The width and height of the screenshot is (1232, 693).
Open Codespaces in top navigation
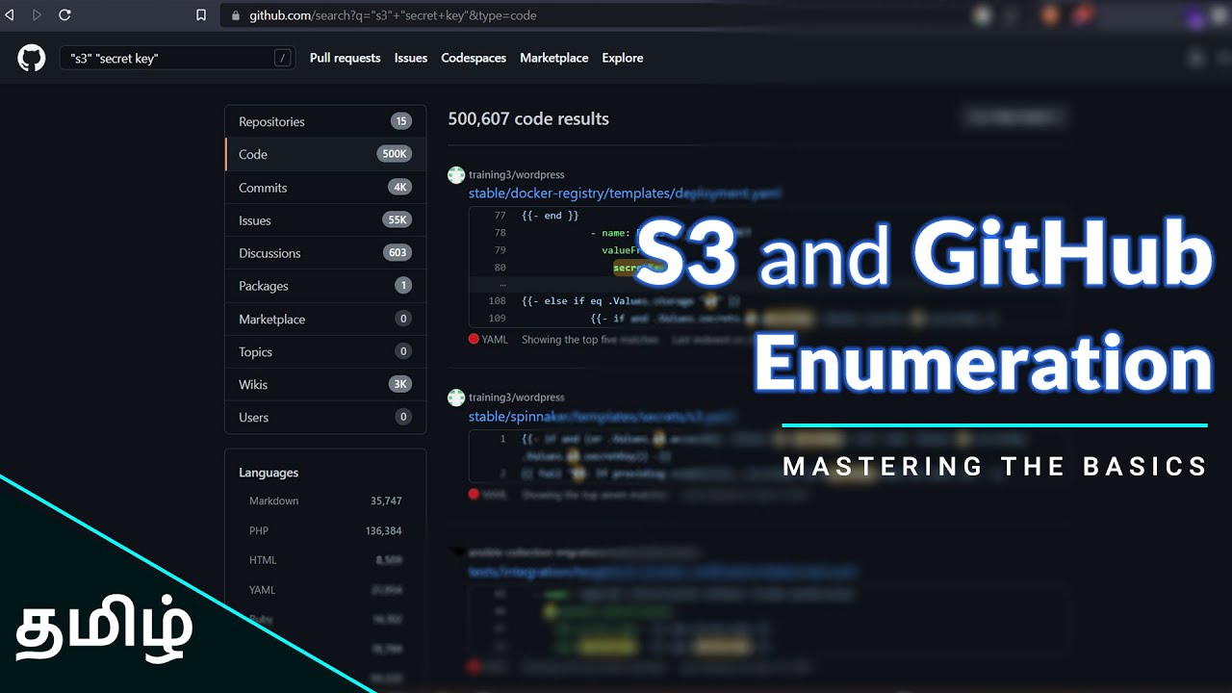click(474, 58)
